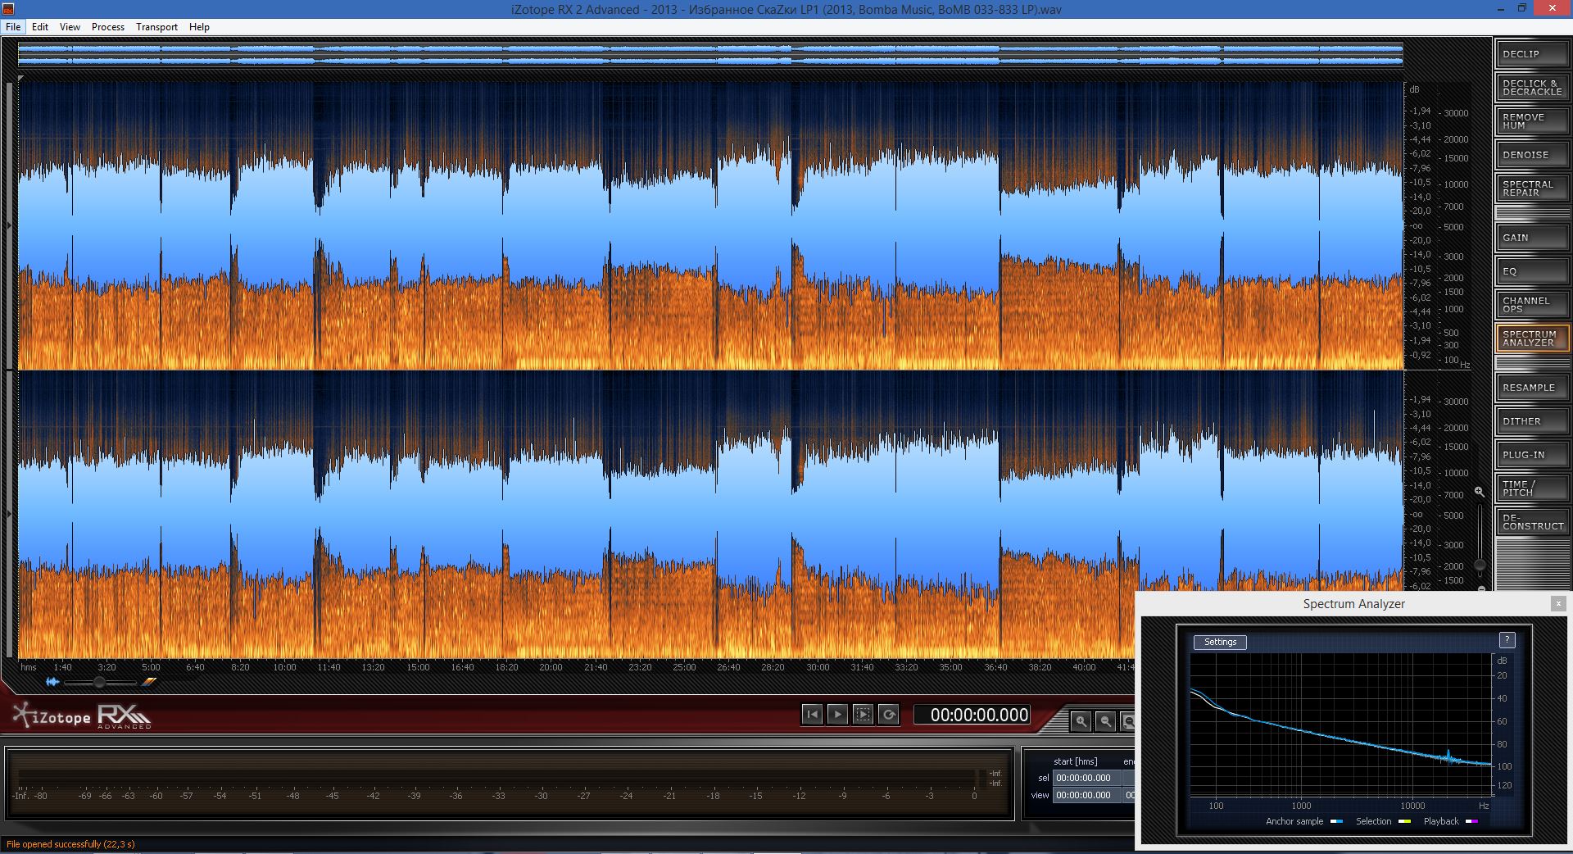Open the Help menu
1573x854 pixels.
click(199, 27)
